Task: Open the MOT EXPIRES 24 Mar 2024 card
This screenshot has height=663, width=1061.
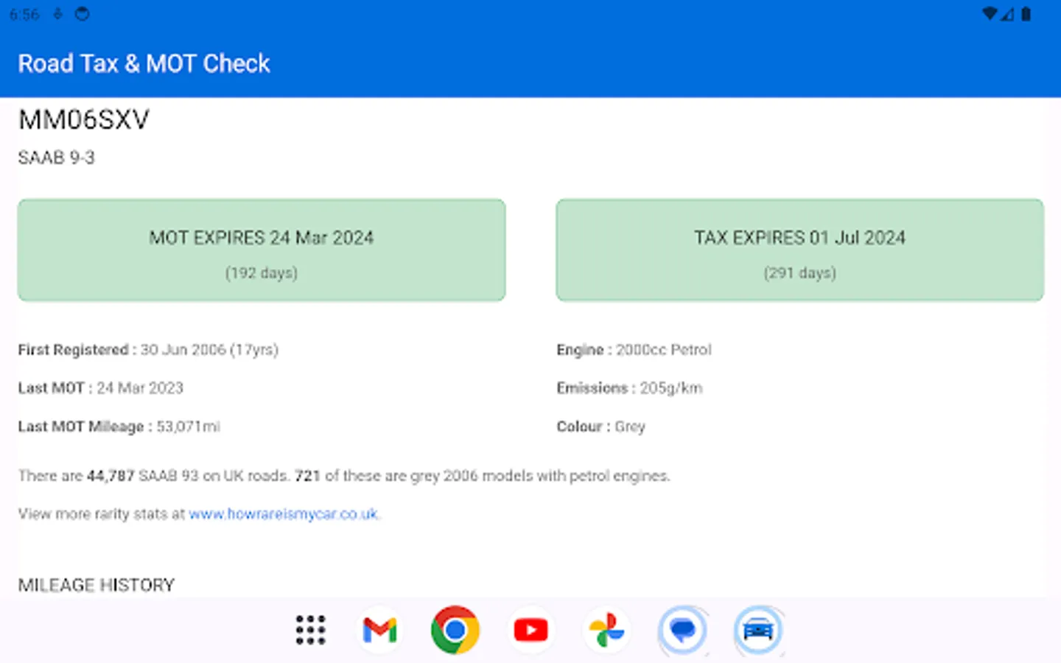Action: pos(262,250)
